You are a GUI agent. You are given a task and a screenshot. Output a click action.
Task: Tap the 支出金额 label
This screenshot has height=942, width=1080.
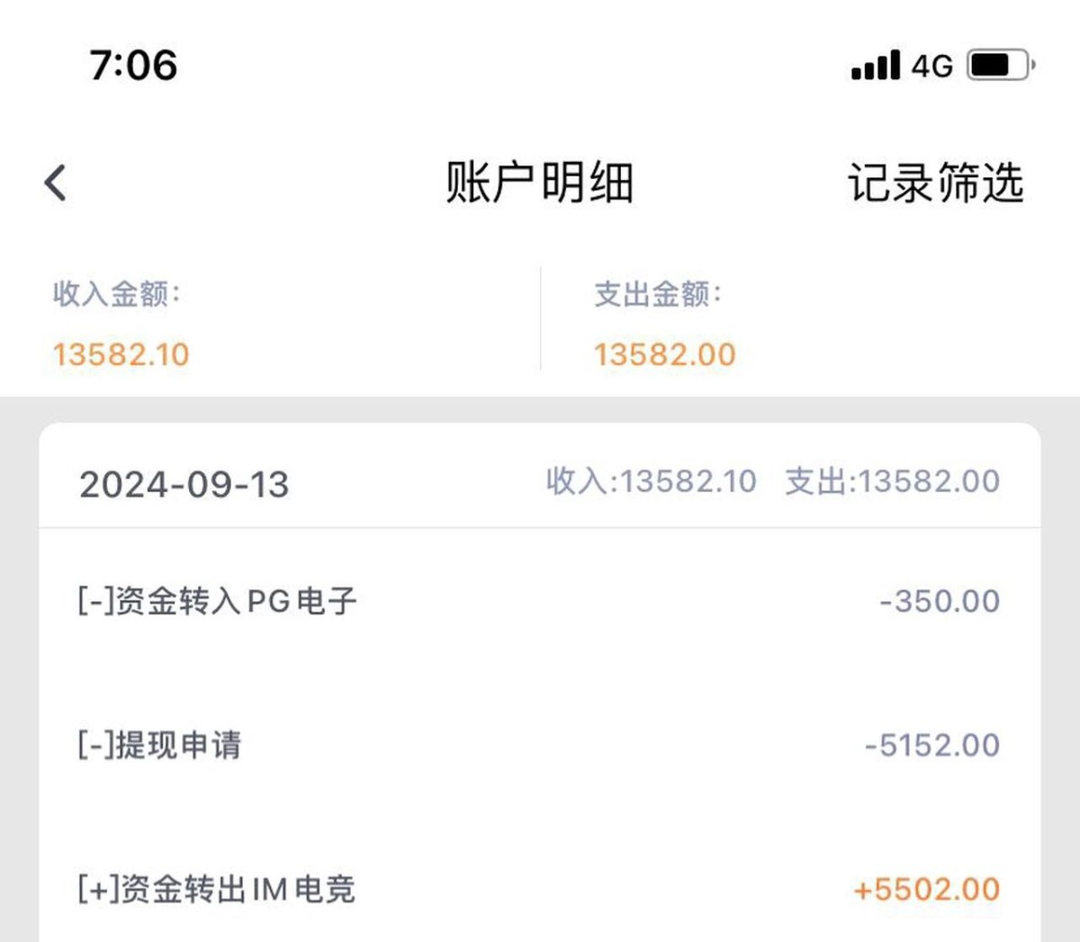[x=658, y=293]
